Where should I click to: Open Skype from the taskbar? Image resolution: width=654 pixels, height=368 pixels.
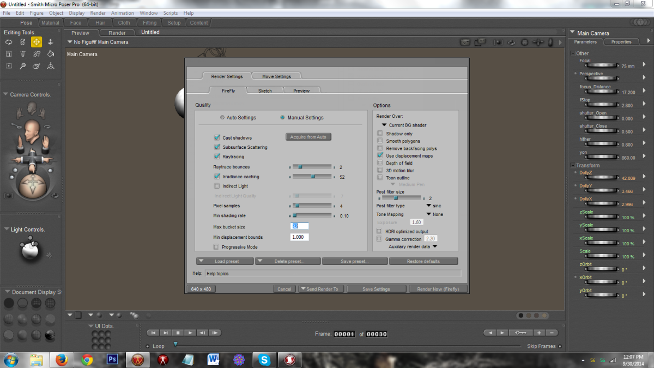tap(264, 359)
